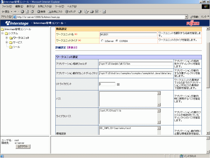Click the リトライカウント input field

107,84
